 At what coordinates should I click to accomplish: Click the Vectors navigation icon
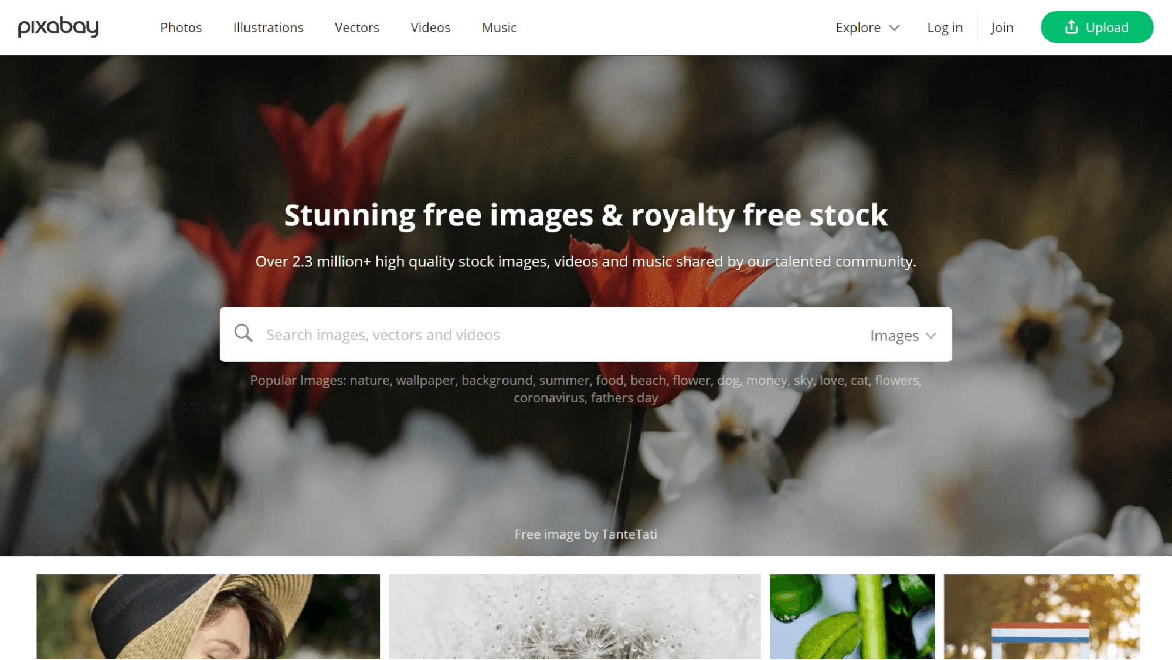(356, 28)
